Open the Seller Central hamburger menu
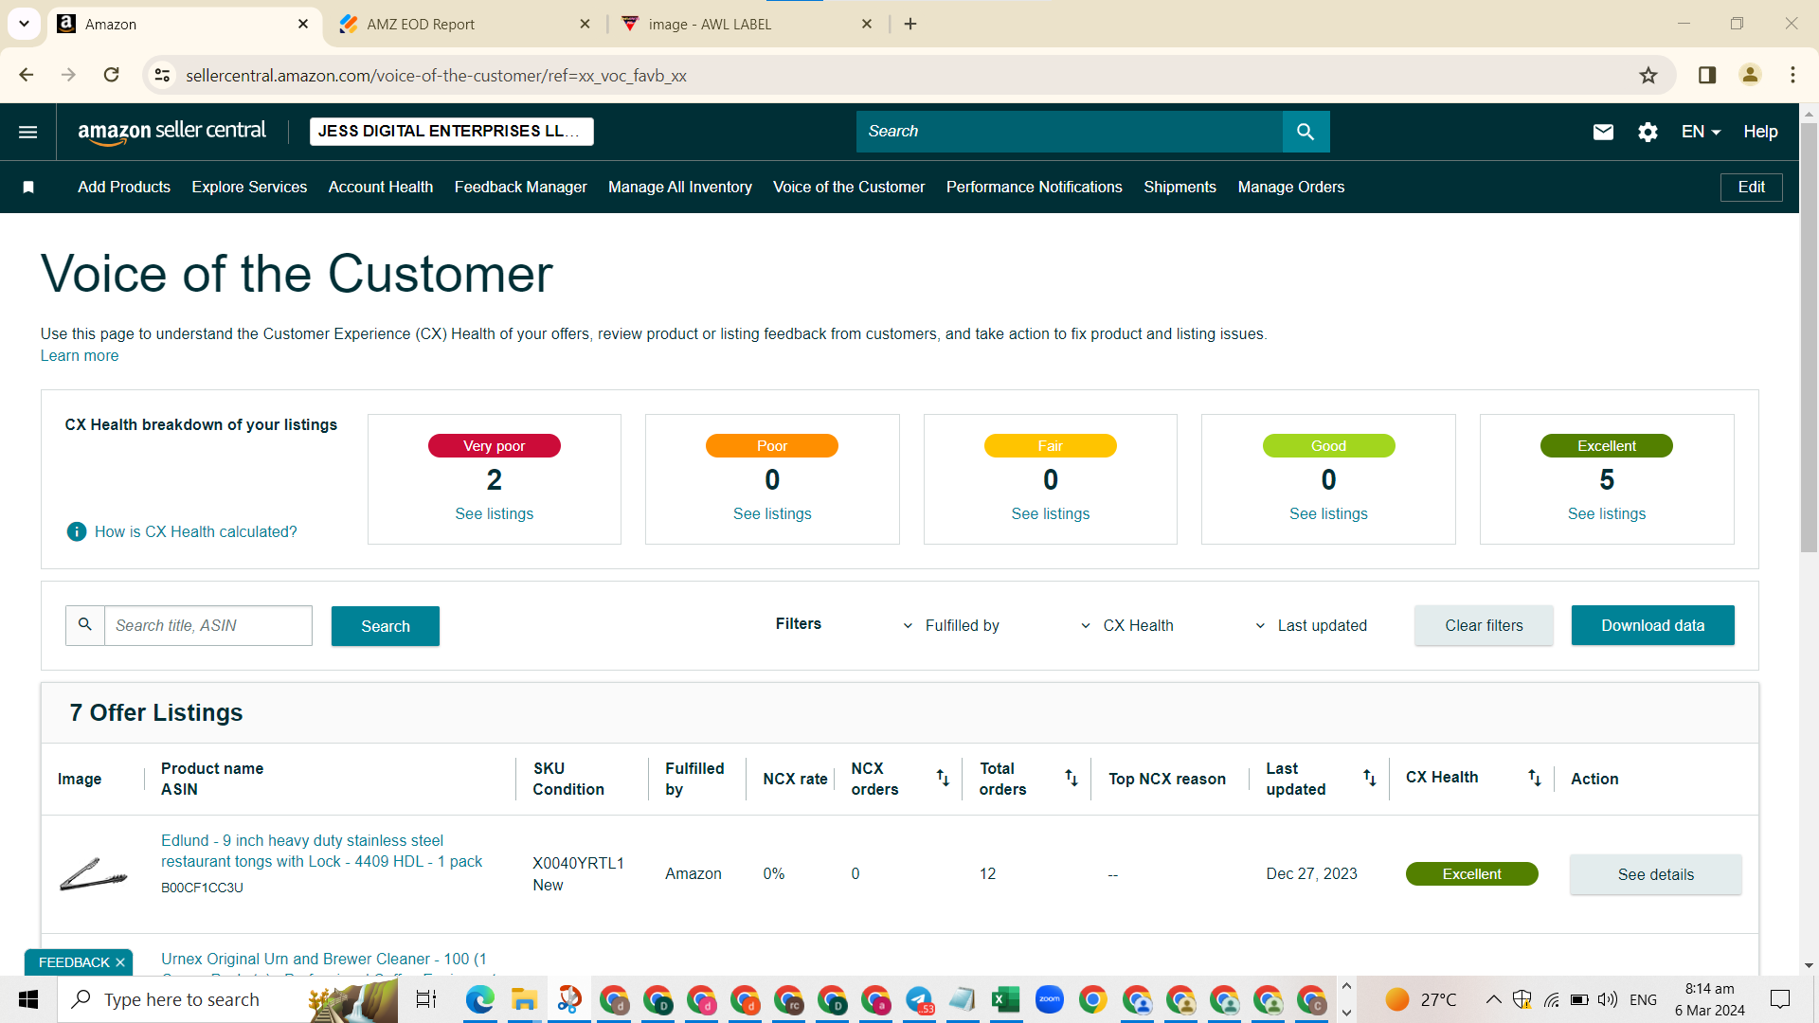The width and height of the screenshot is (1819, 1023). pos(28,132)
